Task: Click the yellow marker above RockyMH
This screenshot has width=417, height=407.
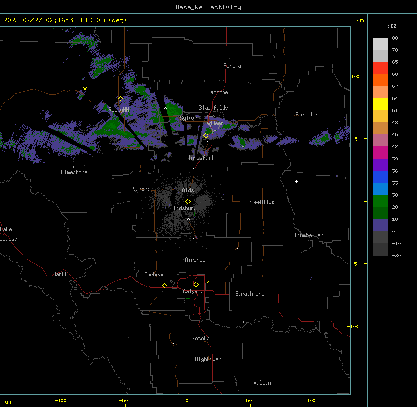Action: click(121, 99)
